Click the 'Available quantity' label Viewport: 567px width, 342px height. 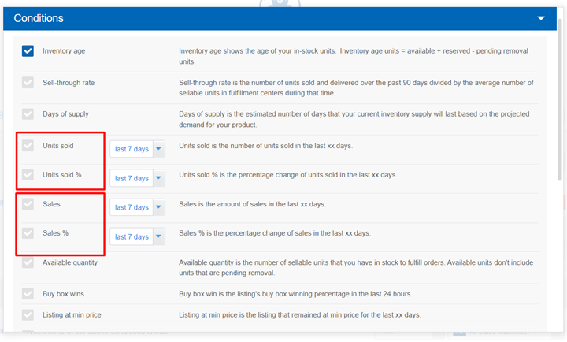point(70,262)
